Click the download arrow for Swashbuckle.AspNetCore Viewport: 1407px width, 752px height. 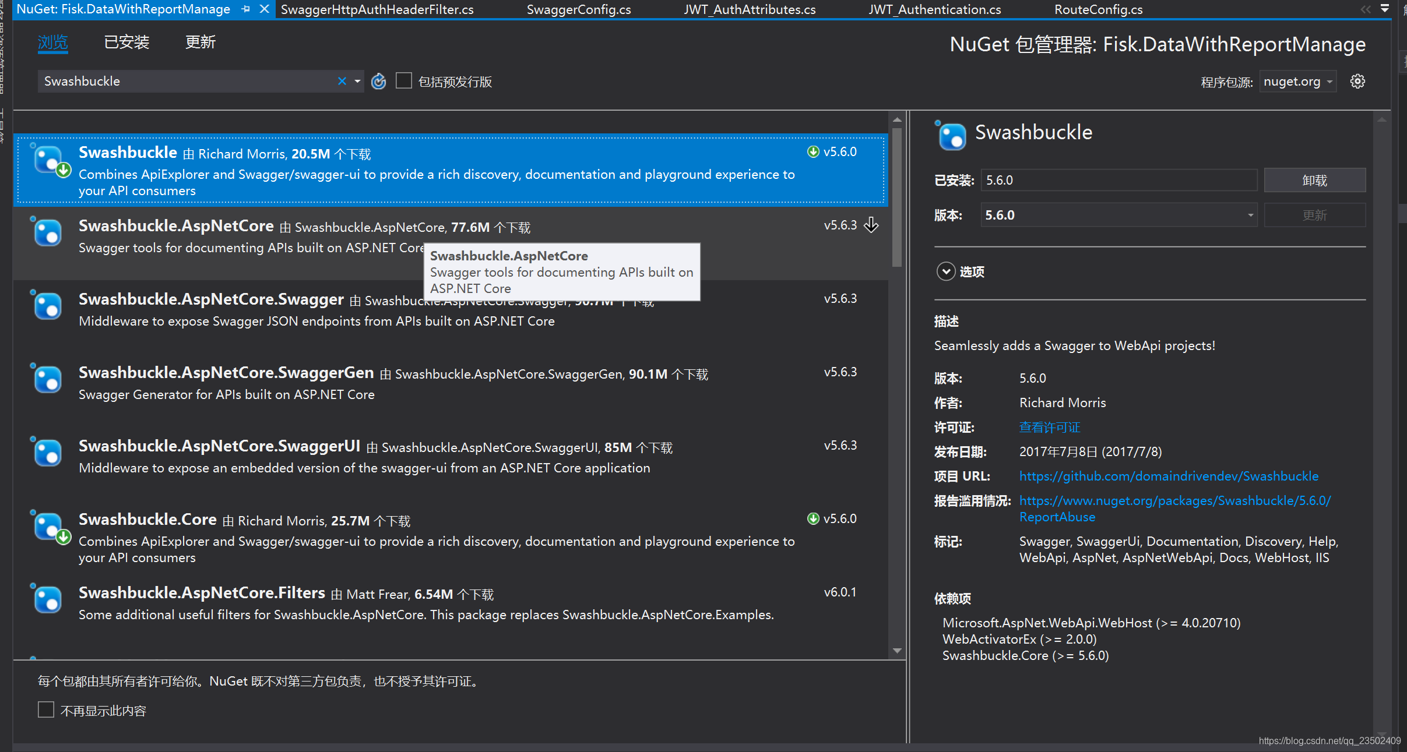coord(871,225)
